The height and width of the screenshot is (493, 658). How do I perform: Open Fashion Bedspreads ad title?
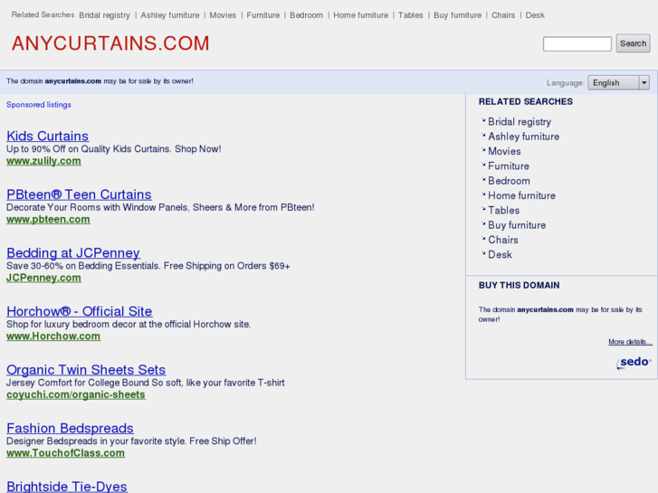click(70, 428)
